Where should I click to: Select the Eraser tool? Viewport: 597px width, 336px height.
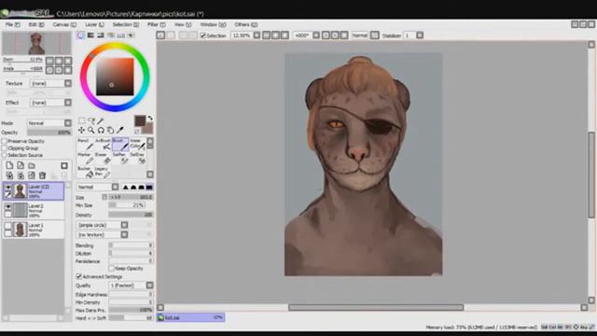coord(103,159)
